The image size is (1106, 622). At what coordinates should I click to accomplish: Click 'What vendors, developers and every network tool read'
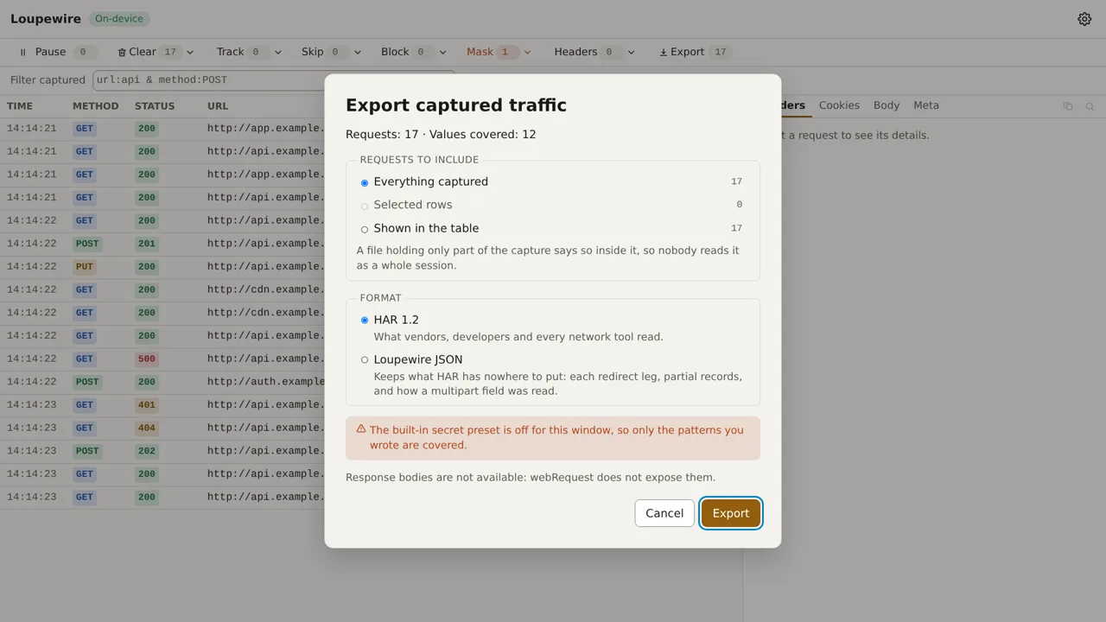coord(518,337)
